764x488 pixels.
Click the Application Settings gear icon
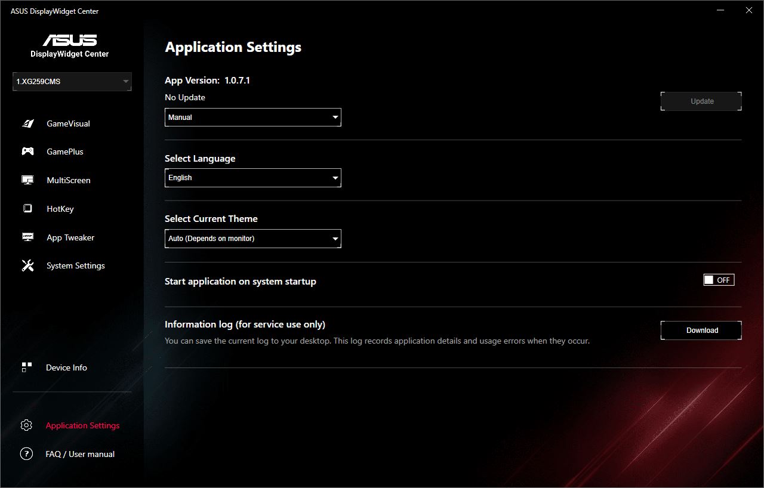[26, 425]
